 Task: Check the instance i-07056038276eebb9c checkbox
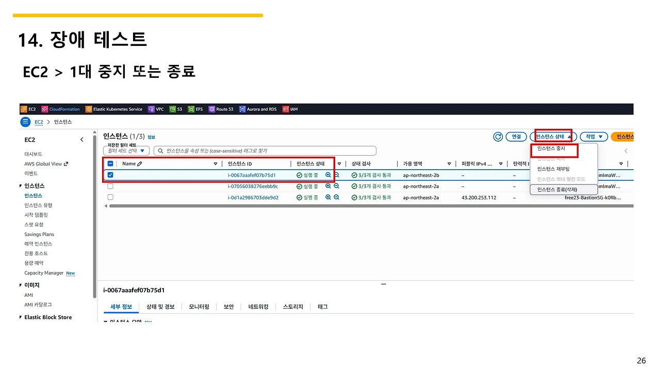pyautogui.click(x=110, y=186)
